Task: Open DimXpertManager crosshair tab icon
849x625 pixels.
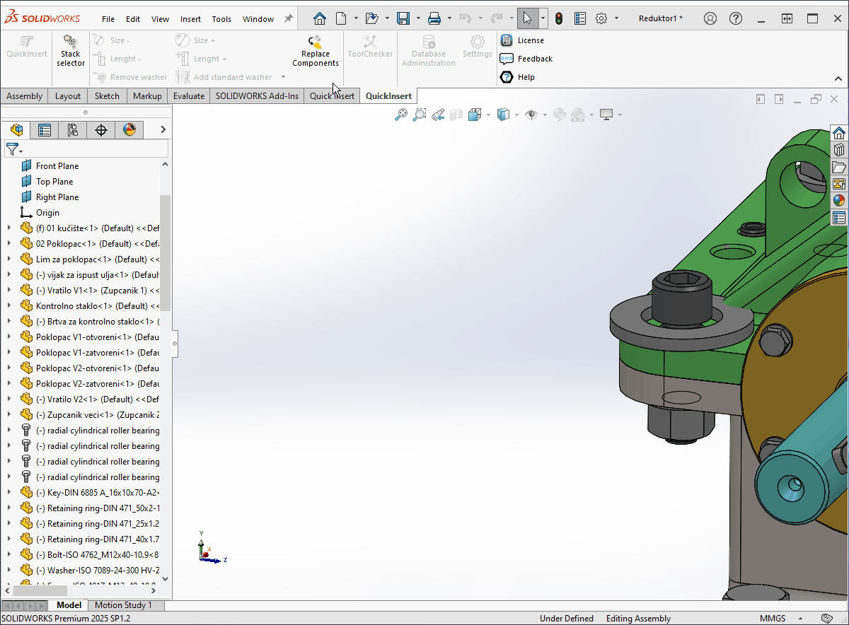Action: click(101, 129)
